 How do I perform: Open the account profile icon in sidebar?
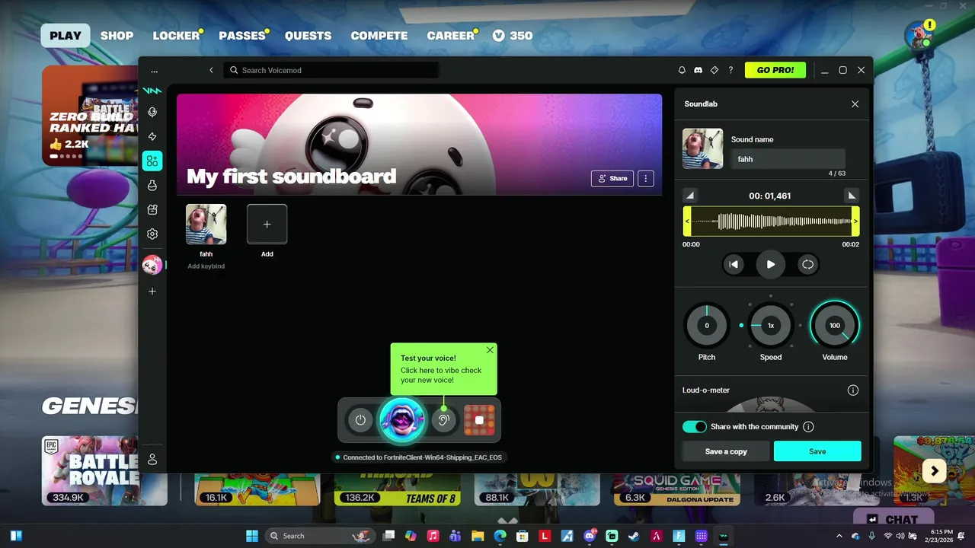click(152, 460)
